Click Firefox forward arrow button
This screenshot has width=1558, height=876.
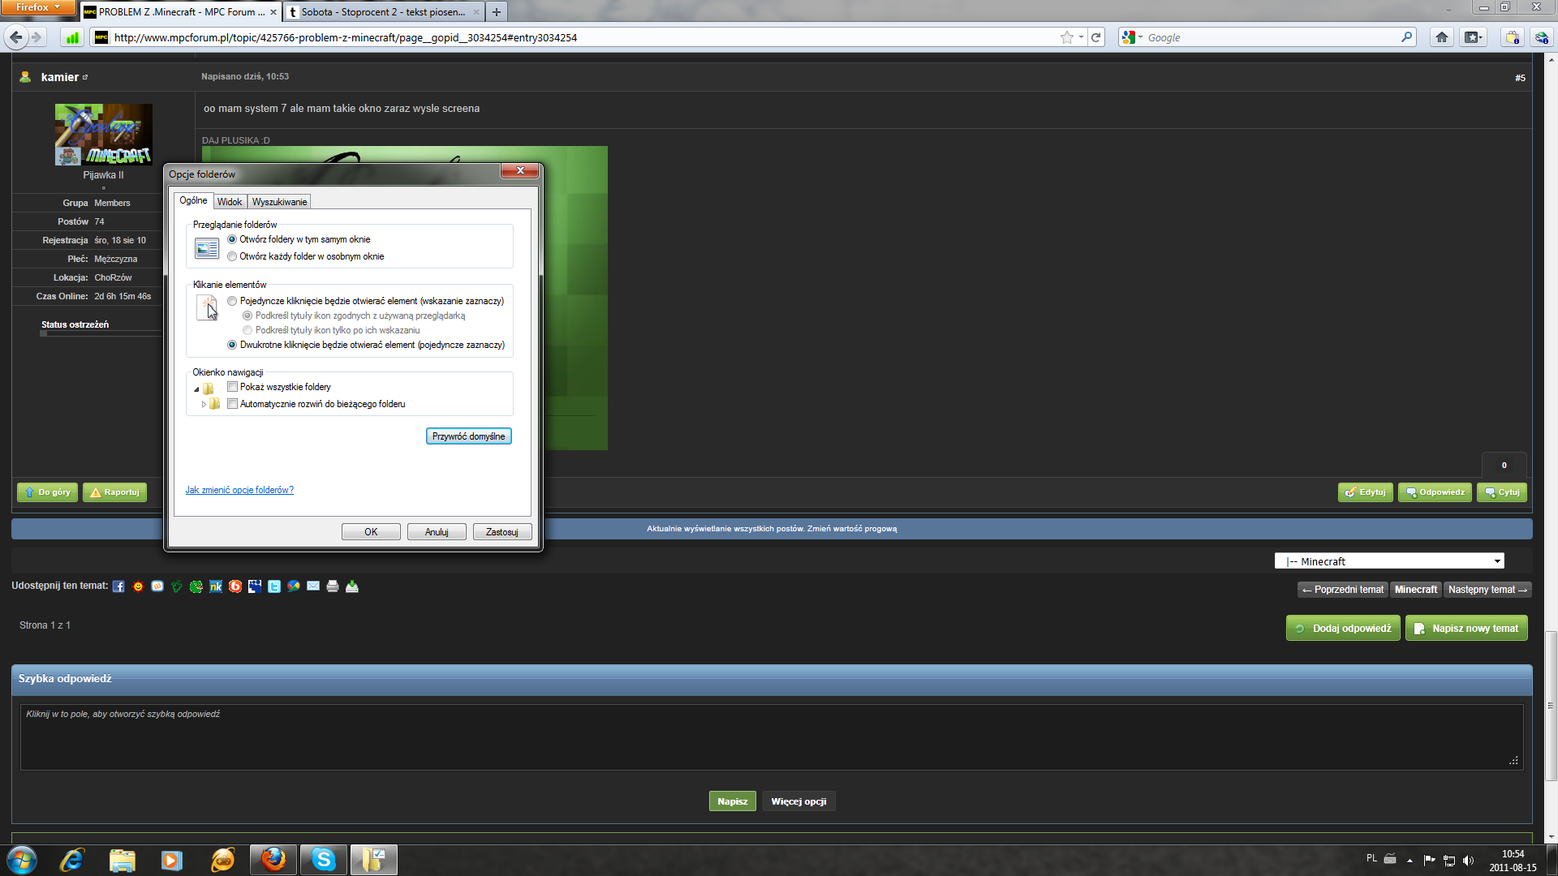pos(37,37)
